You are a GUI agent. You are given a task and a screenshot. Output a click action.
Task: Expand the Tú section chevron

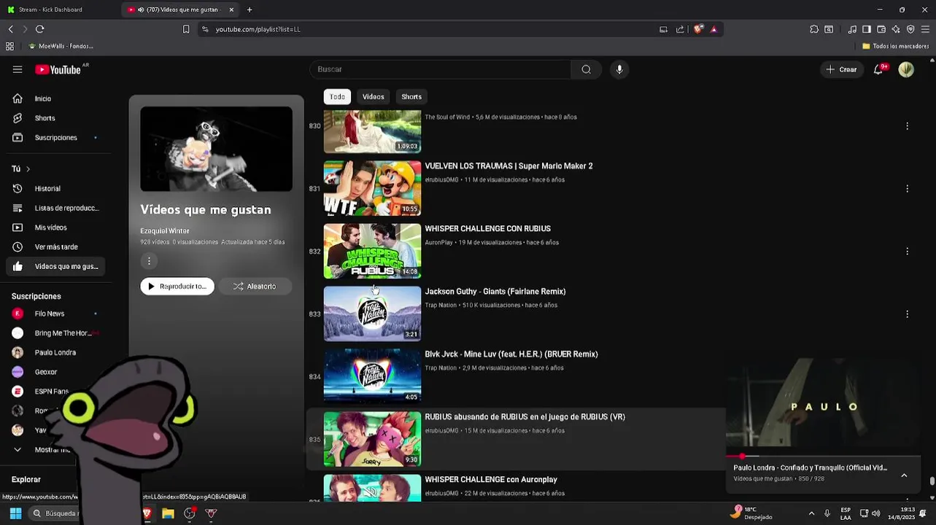tap(28, 169)
